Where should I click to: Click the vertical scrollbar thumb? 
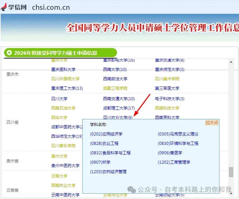[x=231, y=172]
